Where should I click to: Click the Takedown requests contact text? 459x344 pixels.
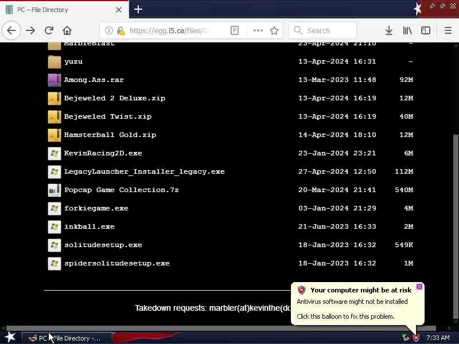(x=213, y=308)
